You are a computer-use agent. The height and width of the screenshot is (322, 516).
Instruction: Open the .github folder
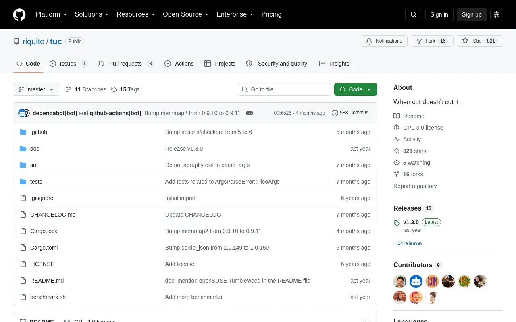click(39, 132)
